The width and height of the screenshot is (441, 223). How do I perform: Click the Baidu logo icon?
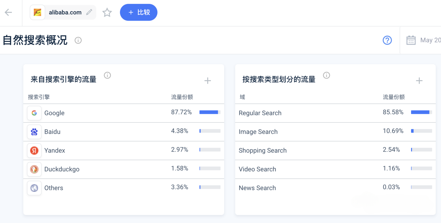coord(34,132)
